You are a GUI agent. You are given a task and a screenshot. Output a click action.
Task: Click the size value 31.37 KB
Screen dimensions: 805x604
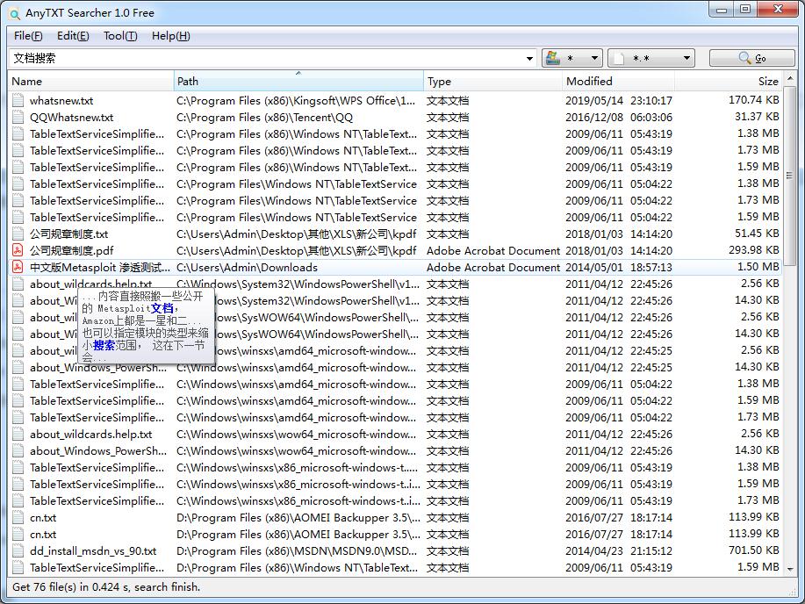[757, 117]
